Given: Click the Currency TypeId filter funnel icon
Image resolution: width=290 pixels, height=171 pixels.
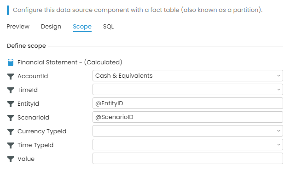Looking at the screenshot, I should coord(11,131).
